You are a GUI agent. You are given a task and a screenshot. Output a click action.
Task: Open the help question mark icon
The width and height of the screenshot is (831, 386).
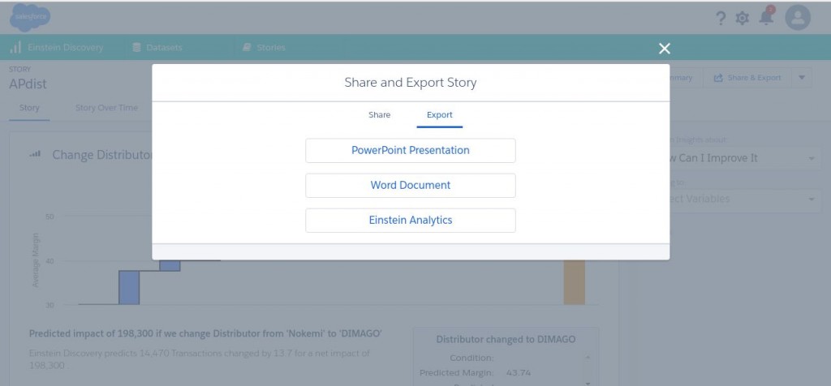(720, 18)
